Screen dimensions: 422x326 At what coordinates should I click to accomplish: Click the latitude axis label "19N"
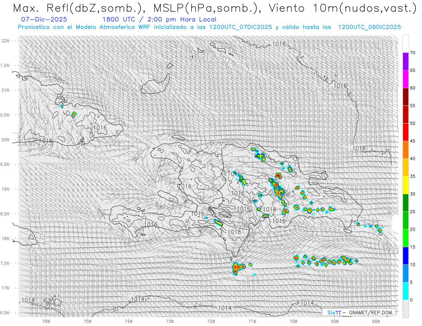[6, 189]
